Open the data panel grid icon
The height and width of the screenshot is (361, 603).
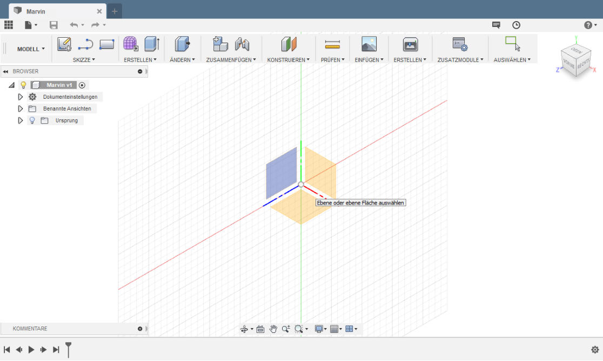(x=9, y=25)
